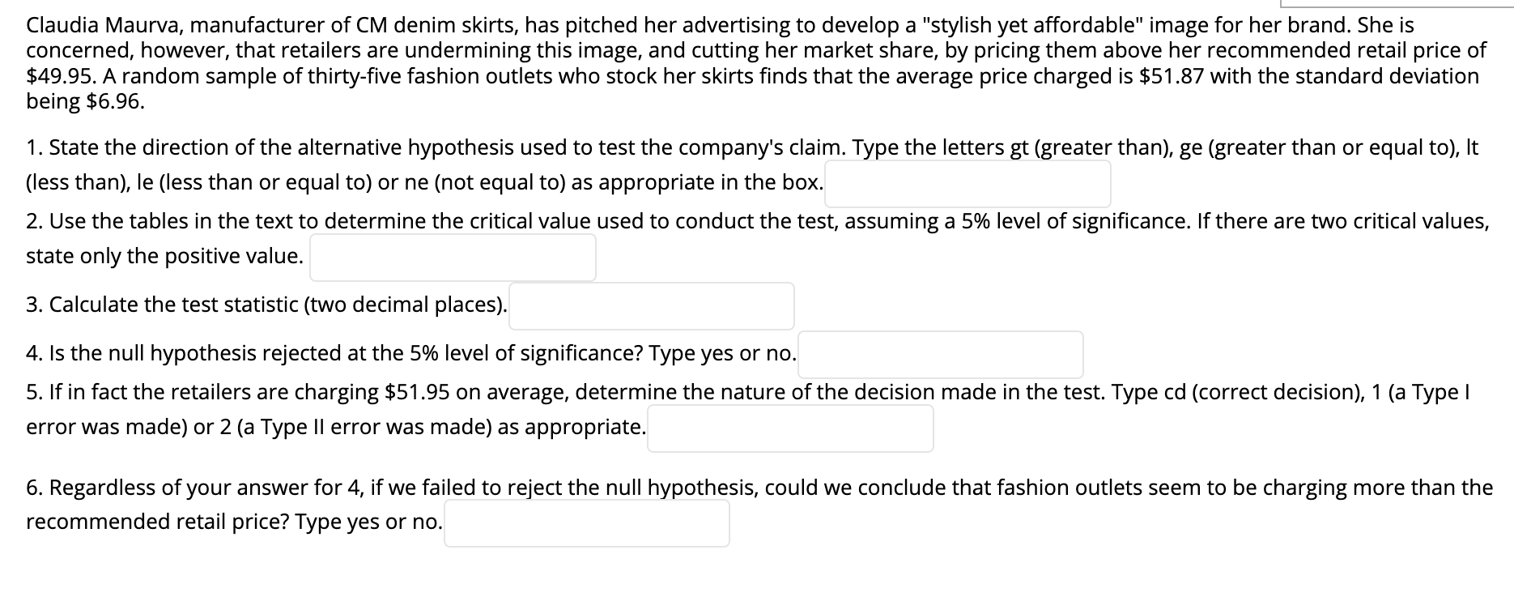Viewport: 1514px width, 601px height.
Task: Click the "Is the null hypothesis rejected" question text
Action: pyautogui.click(x=411, y=354)
